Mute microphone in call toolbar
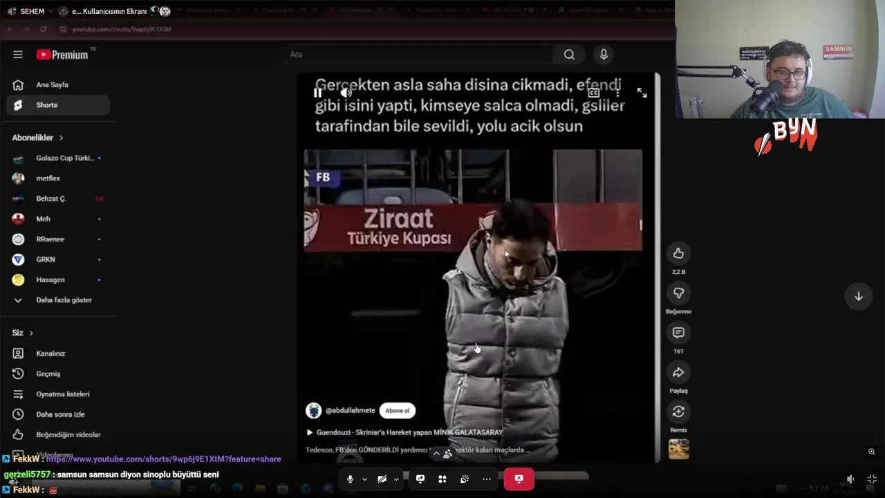The image size is (885, 498). click(350, 479)
